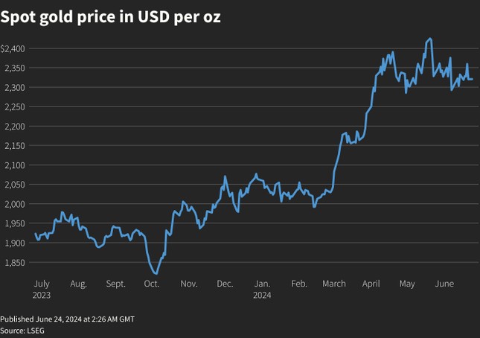Click the Oct. month label

[152, 284]
